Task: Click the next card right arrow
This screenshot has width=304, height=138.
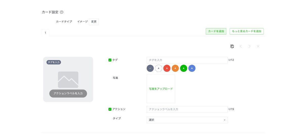Action: coord(249,46)
